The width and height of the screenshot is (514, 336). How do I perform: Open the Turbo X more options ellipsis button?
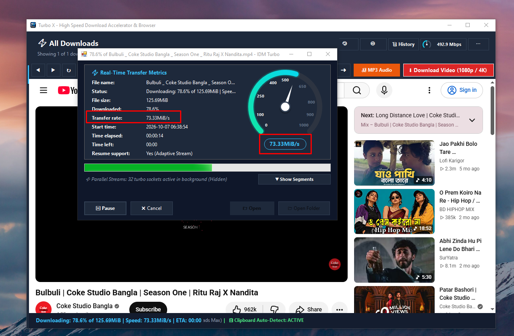pos(478,44)
